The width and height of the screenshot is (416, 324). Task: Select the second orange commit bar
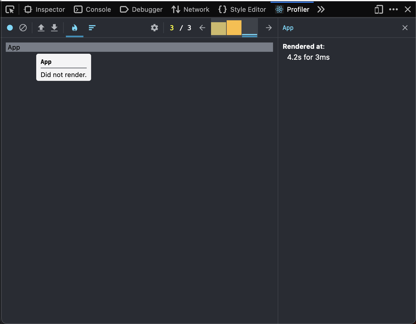tap(234, 28)
